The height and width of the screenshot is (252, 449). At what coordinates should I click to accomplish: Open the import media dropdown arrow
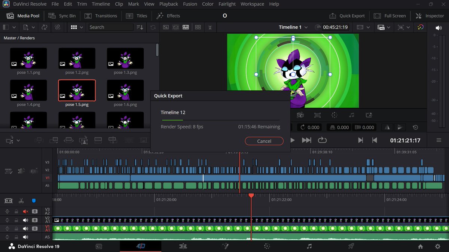(34, 27)
